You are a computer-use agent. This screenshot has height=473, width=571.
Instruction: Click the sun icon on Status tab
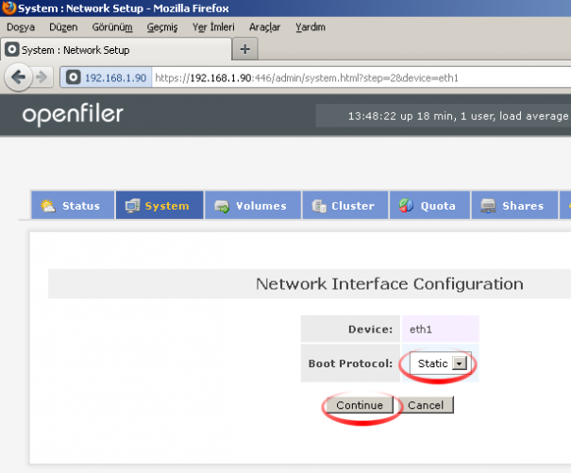click(x=48, y=206)
